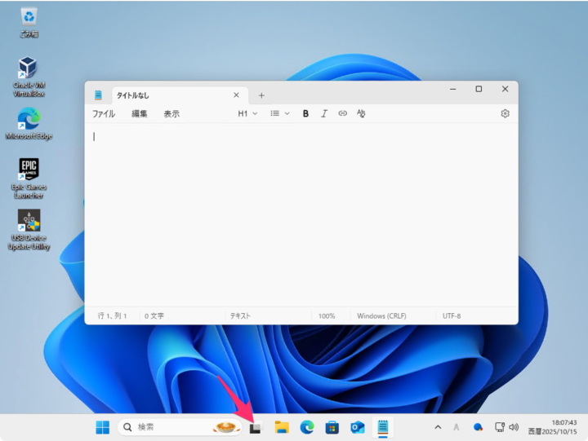Expand the H1 heading dropdown
This screenshot has height=441, width=588.
click(247, 114)
